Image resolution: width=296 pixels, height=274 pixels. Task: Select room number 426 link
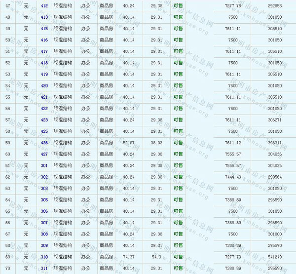pyautogui.click(x=44, y=143)
